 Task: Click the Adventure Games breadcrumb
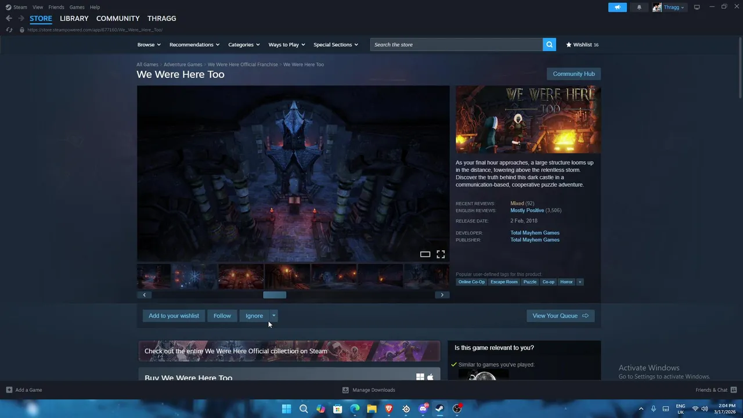coord(183,64)
